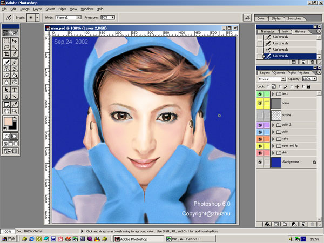Viewport: 324px width, 243px height.
Task: Click the black background color swatch
Action: pos(14,126)
